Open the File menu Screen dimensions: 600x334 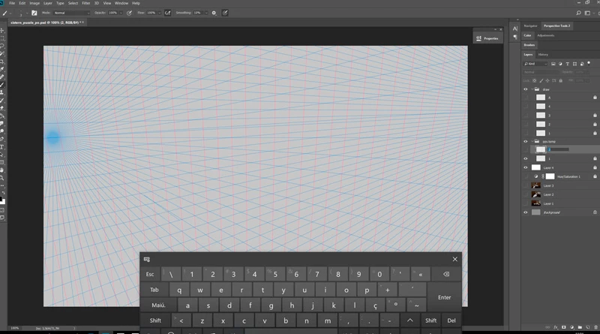tap(12, 3)
